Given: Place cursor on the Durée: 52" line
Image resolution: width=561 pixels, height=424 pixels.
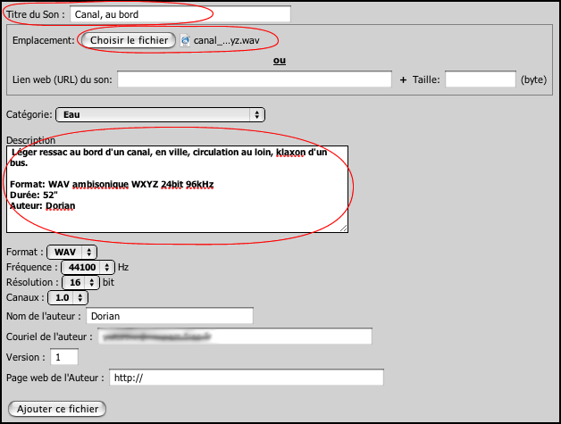Looking at the screenshot, I should click(x=36, y=195).
